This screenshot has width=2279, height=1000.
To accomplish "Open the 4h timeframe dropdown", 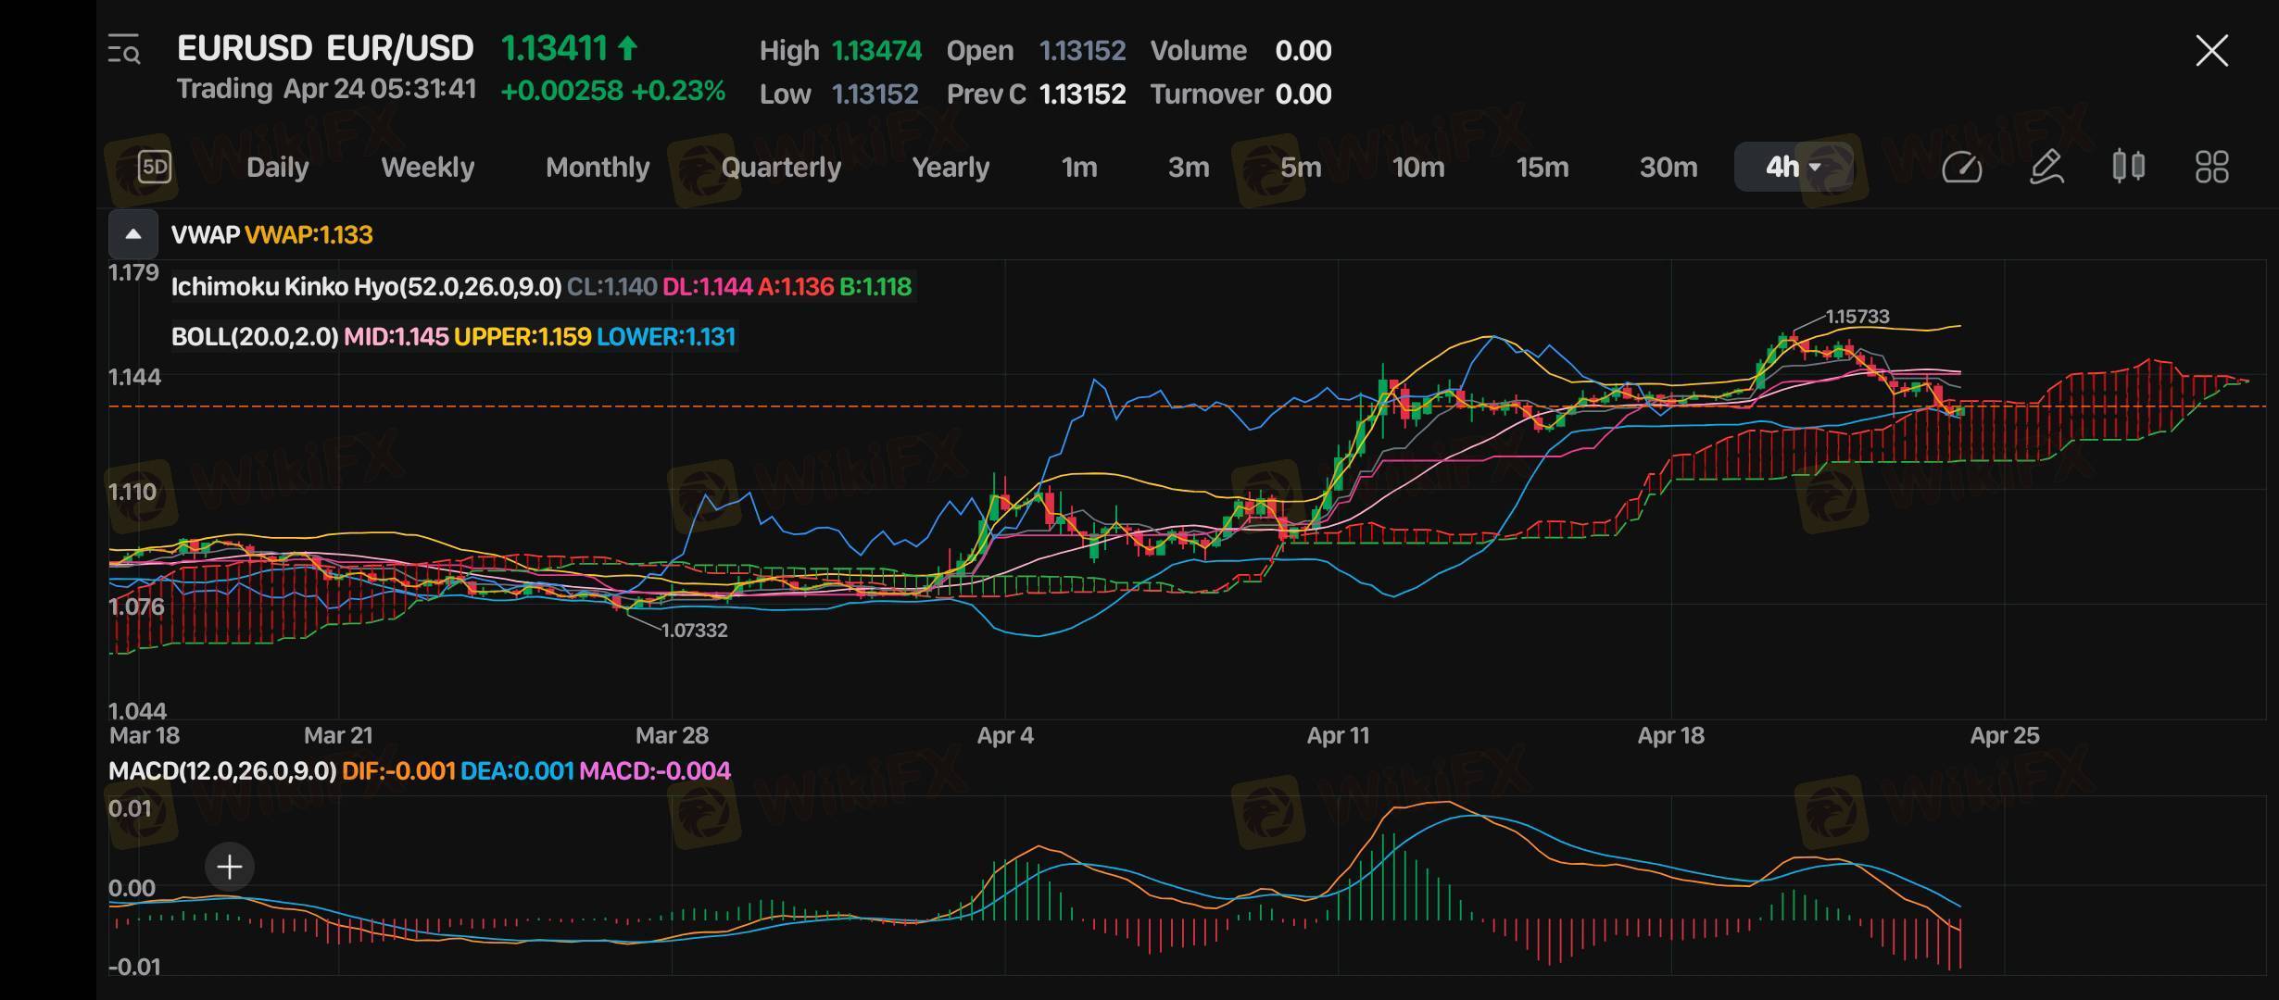I will click(x=1793, y=167).
